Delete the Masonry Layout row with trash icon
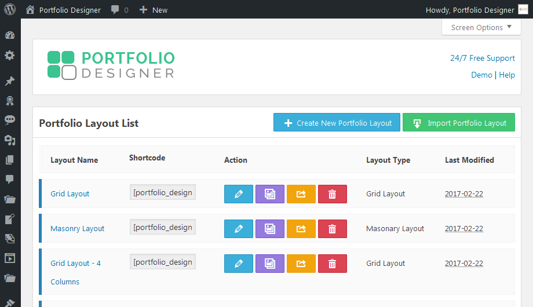Image resolution: width=533 pixels, height=307 pixels. click(333, 229)
